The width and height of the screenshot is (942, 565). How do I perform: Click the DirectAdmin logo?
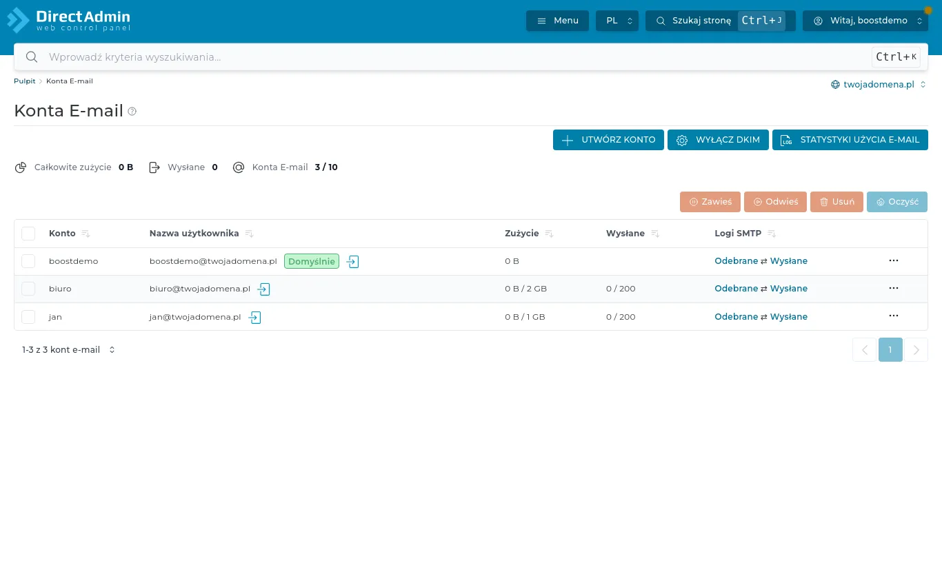point(69,21)
